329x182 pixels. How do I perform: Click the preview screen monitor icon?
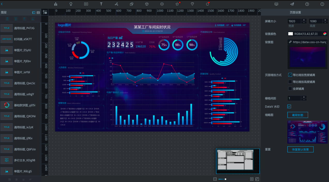(x=276, y=4)
